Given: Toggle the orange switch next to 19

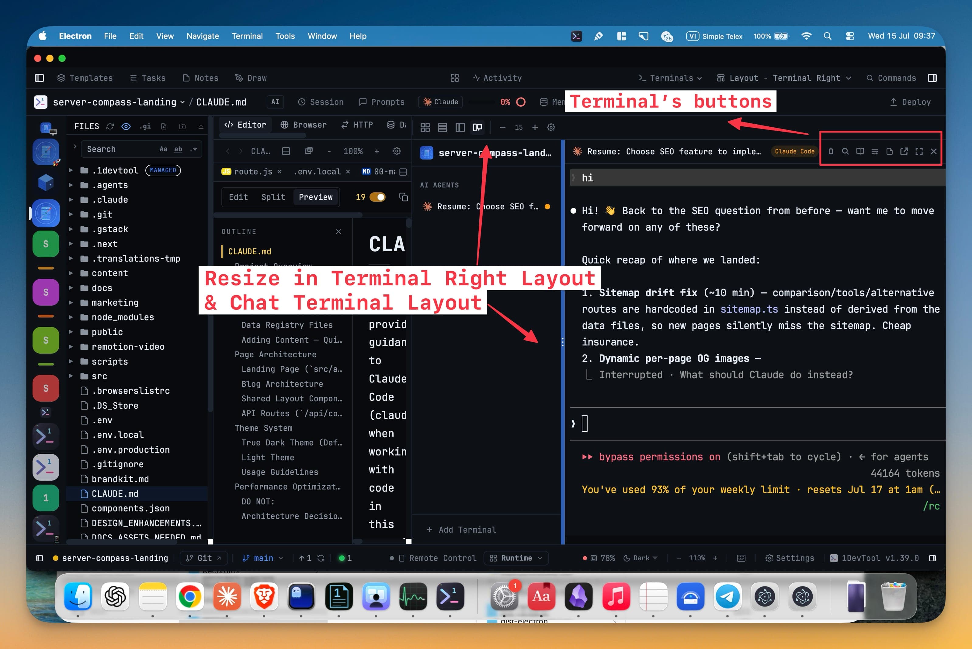Looking at the screenshot, I should 377,197.
